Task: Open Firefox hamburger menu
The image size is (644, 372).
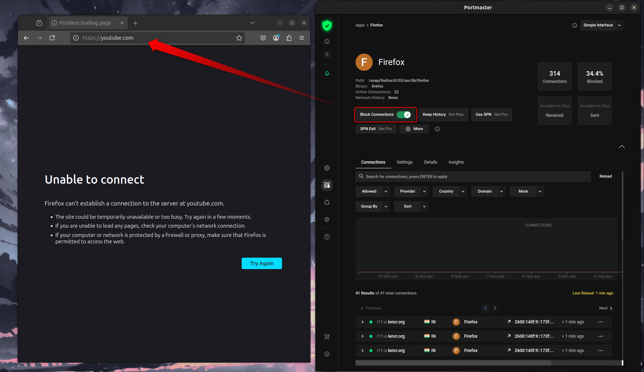Action: pyautogui.click(x=302, y=38)
